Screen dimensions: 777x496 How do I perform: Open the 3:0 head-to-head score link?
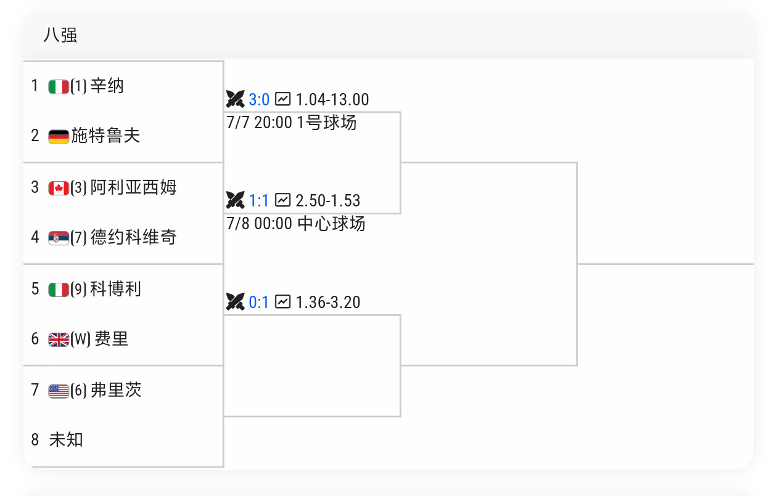click(259, 99)
